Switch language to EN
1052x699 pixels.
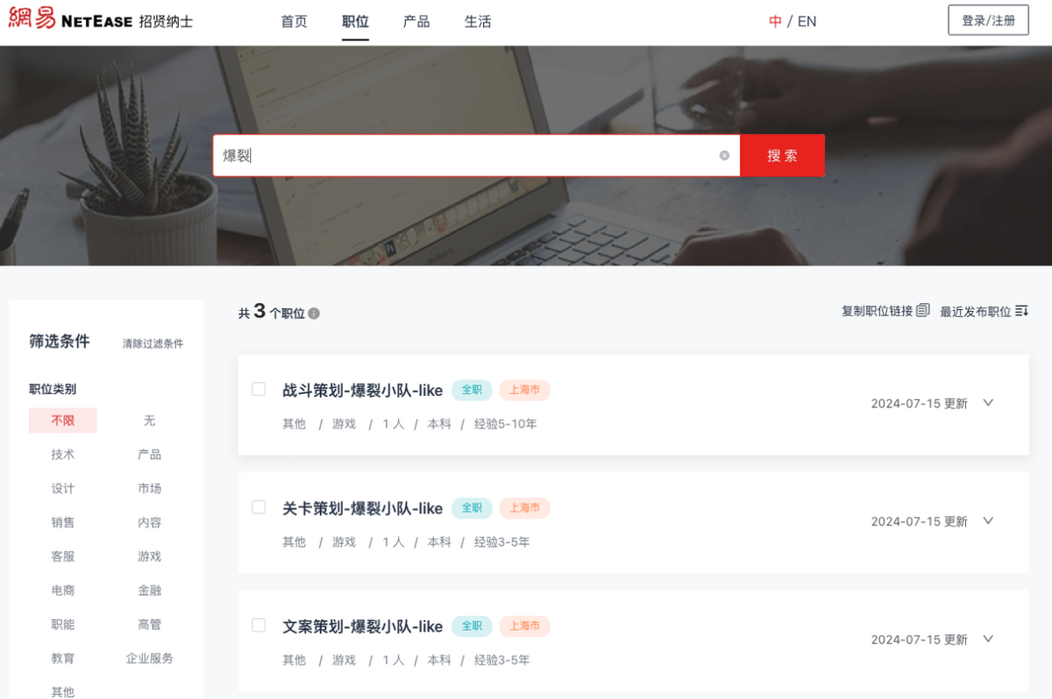pyautogui.click(x=807, y=22)
